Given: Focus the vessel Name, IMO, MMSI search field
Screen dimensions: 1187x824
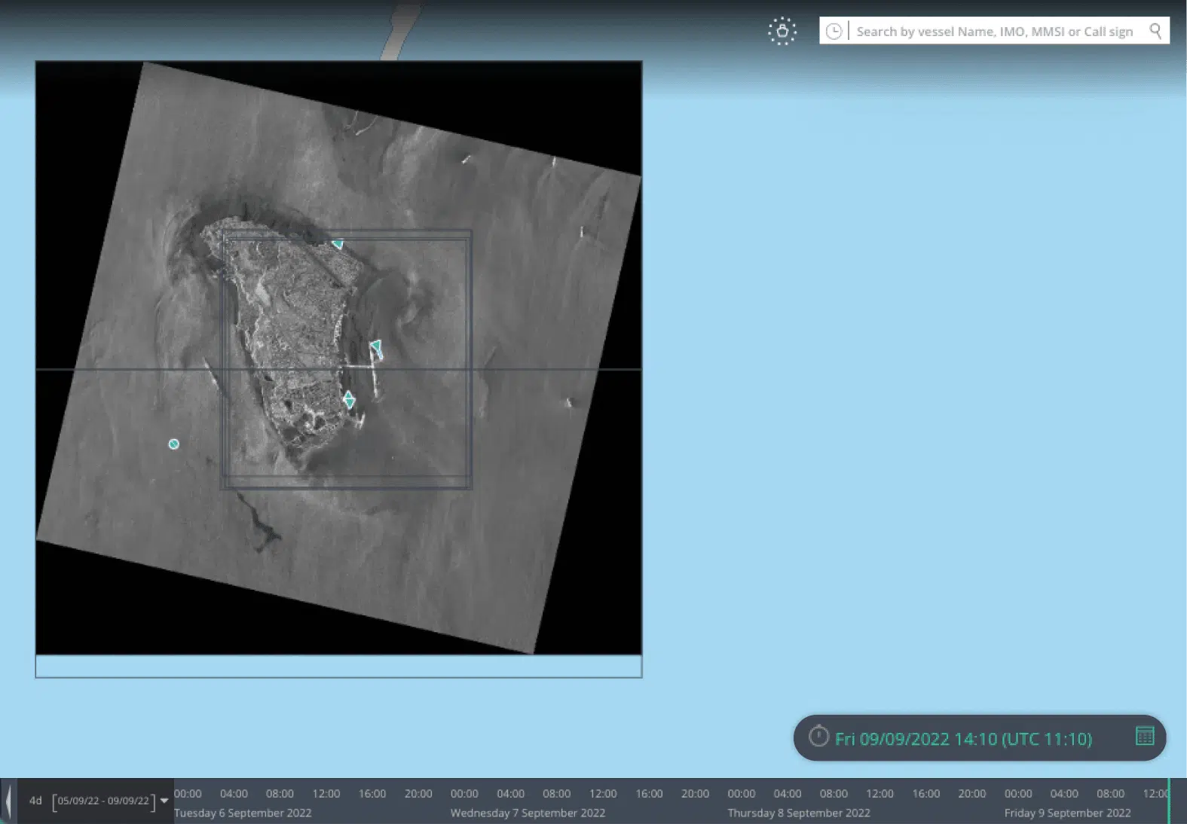Looking at the screenshot, I should [x=995, y=31].
